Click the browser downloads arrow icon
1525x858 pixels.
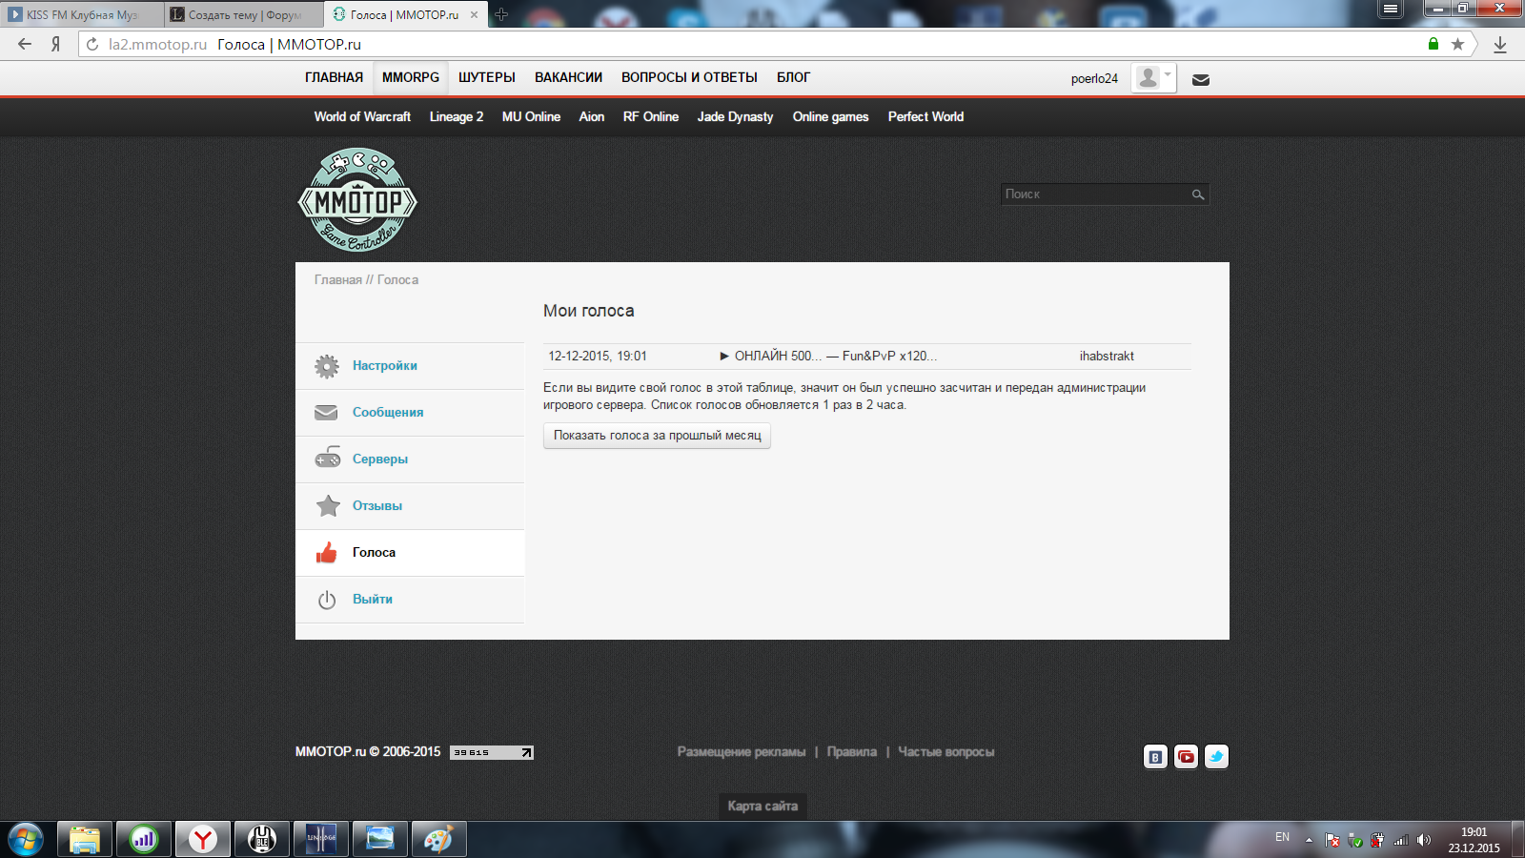tap(1500, 44)
